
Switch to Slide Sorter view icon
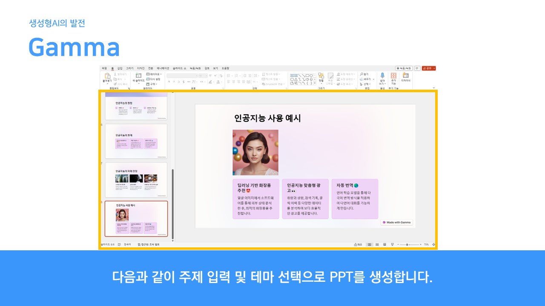coord(377,244)
